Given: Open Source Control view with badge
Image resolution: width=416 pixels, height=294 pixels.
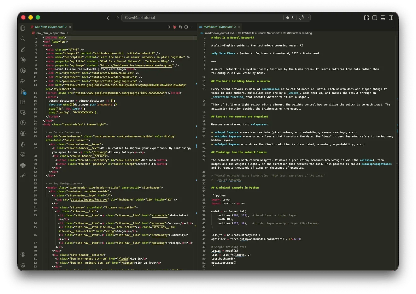Looking at the screenshot, I should click(x=23, y=92).
